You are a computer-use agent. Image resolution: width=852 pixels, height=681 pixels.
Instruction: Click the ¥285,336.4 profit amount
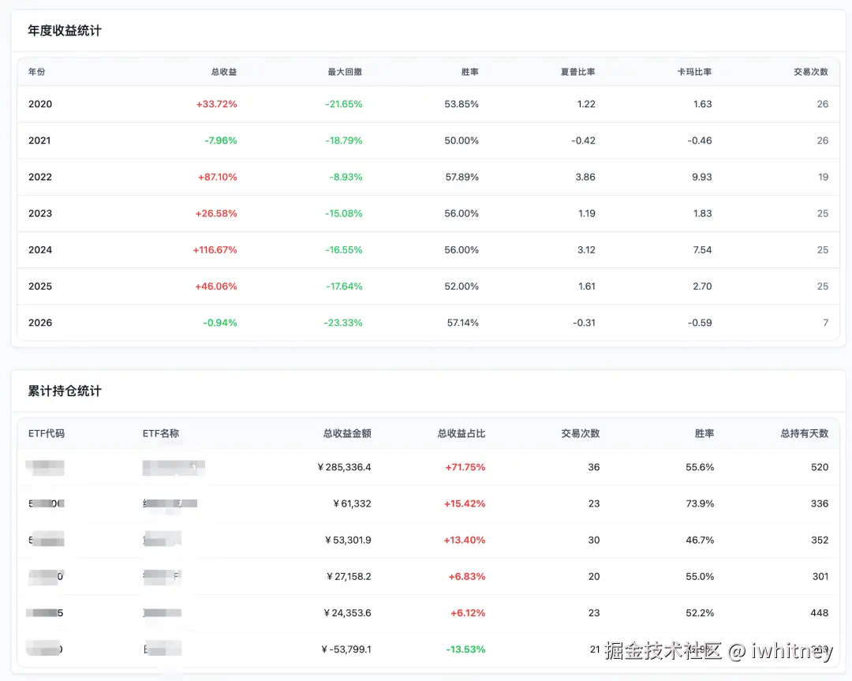tap(344, 467)
